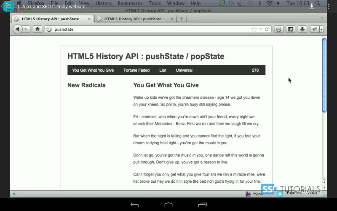This screenshot has height=211, width=337.
Task: Open the Firefox home page button
Action: [x=37, y=29]
